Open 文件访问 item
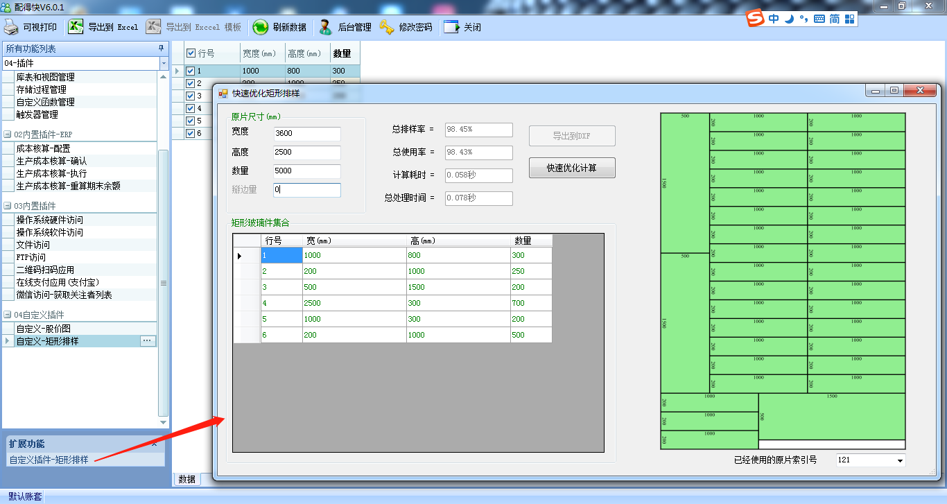The image size is (947, 504). point(33,245)
